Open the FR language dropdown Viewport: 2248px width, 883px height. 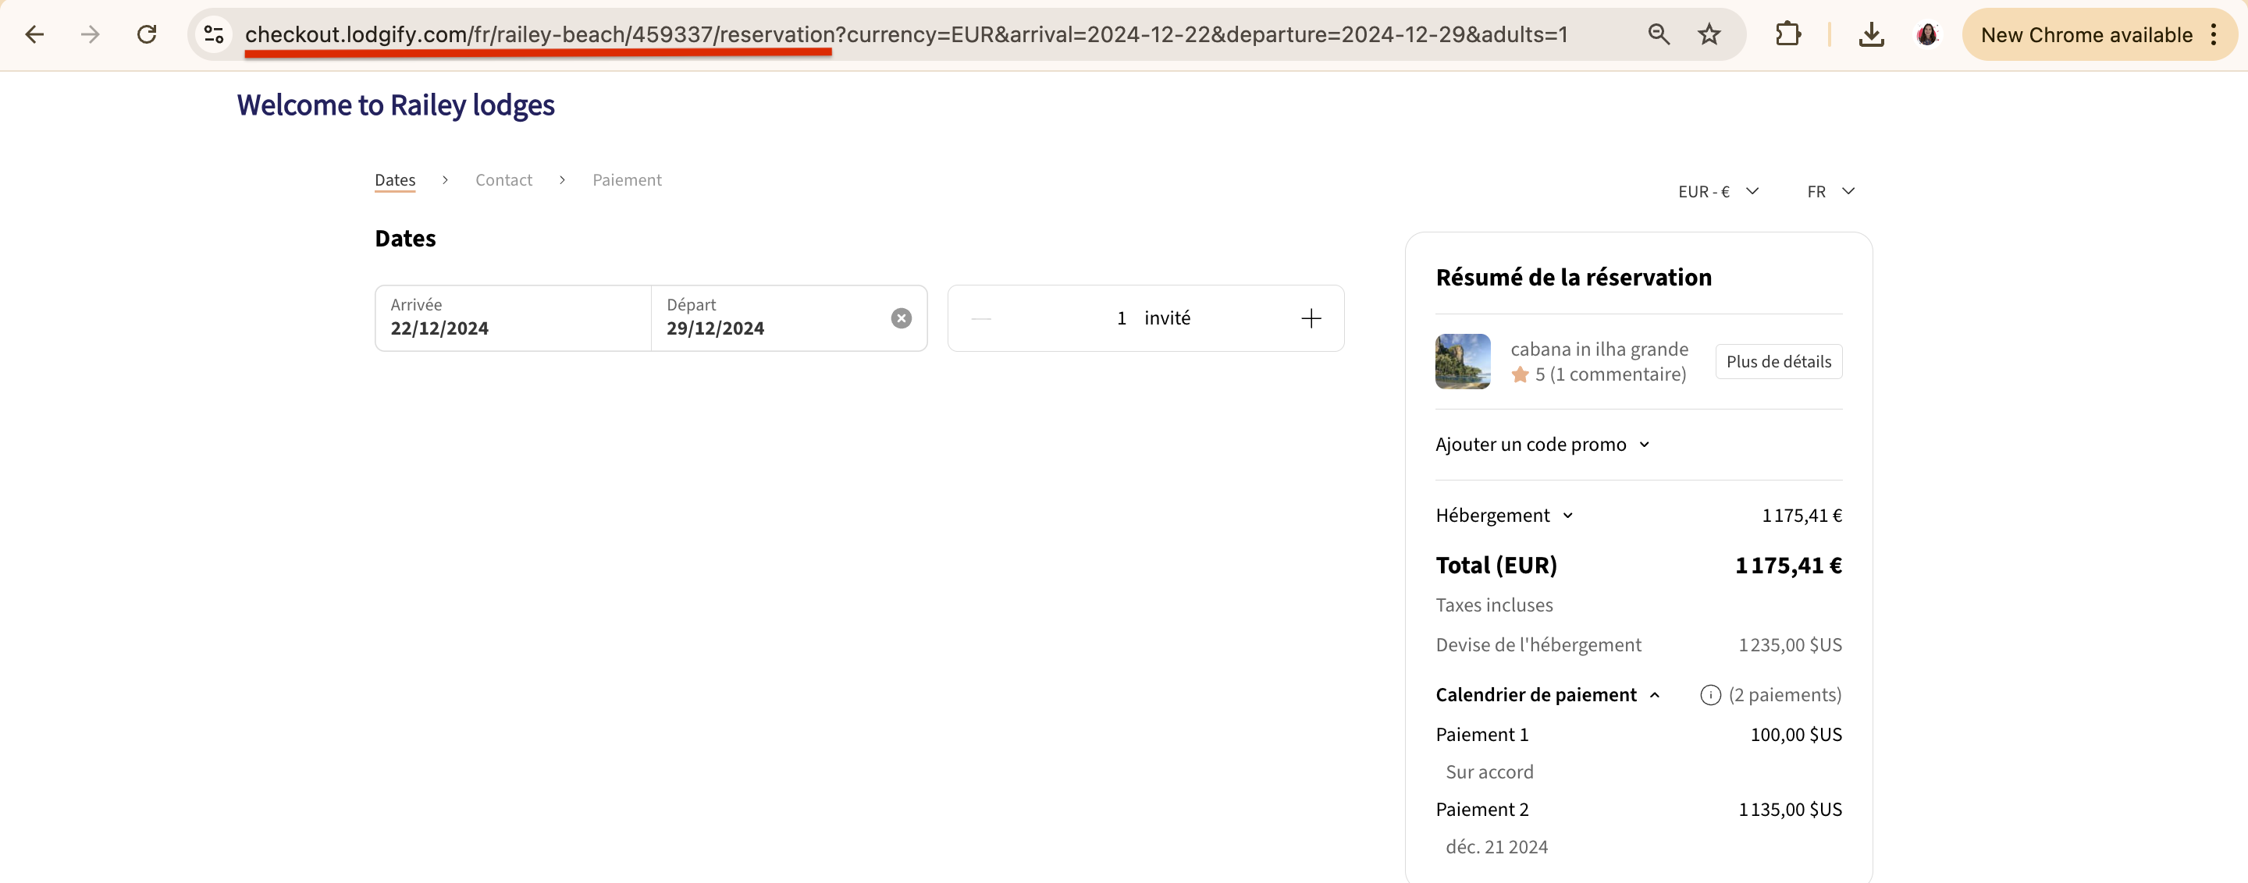click(x=1829, y=191)
